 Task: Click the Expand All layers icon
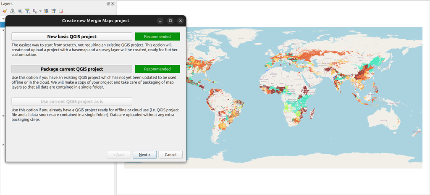point(46,11)
